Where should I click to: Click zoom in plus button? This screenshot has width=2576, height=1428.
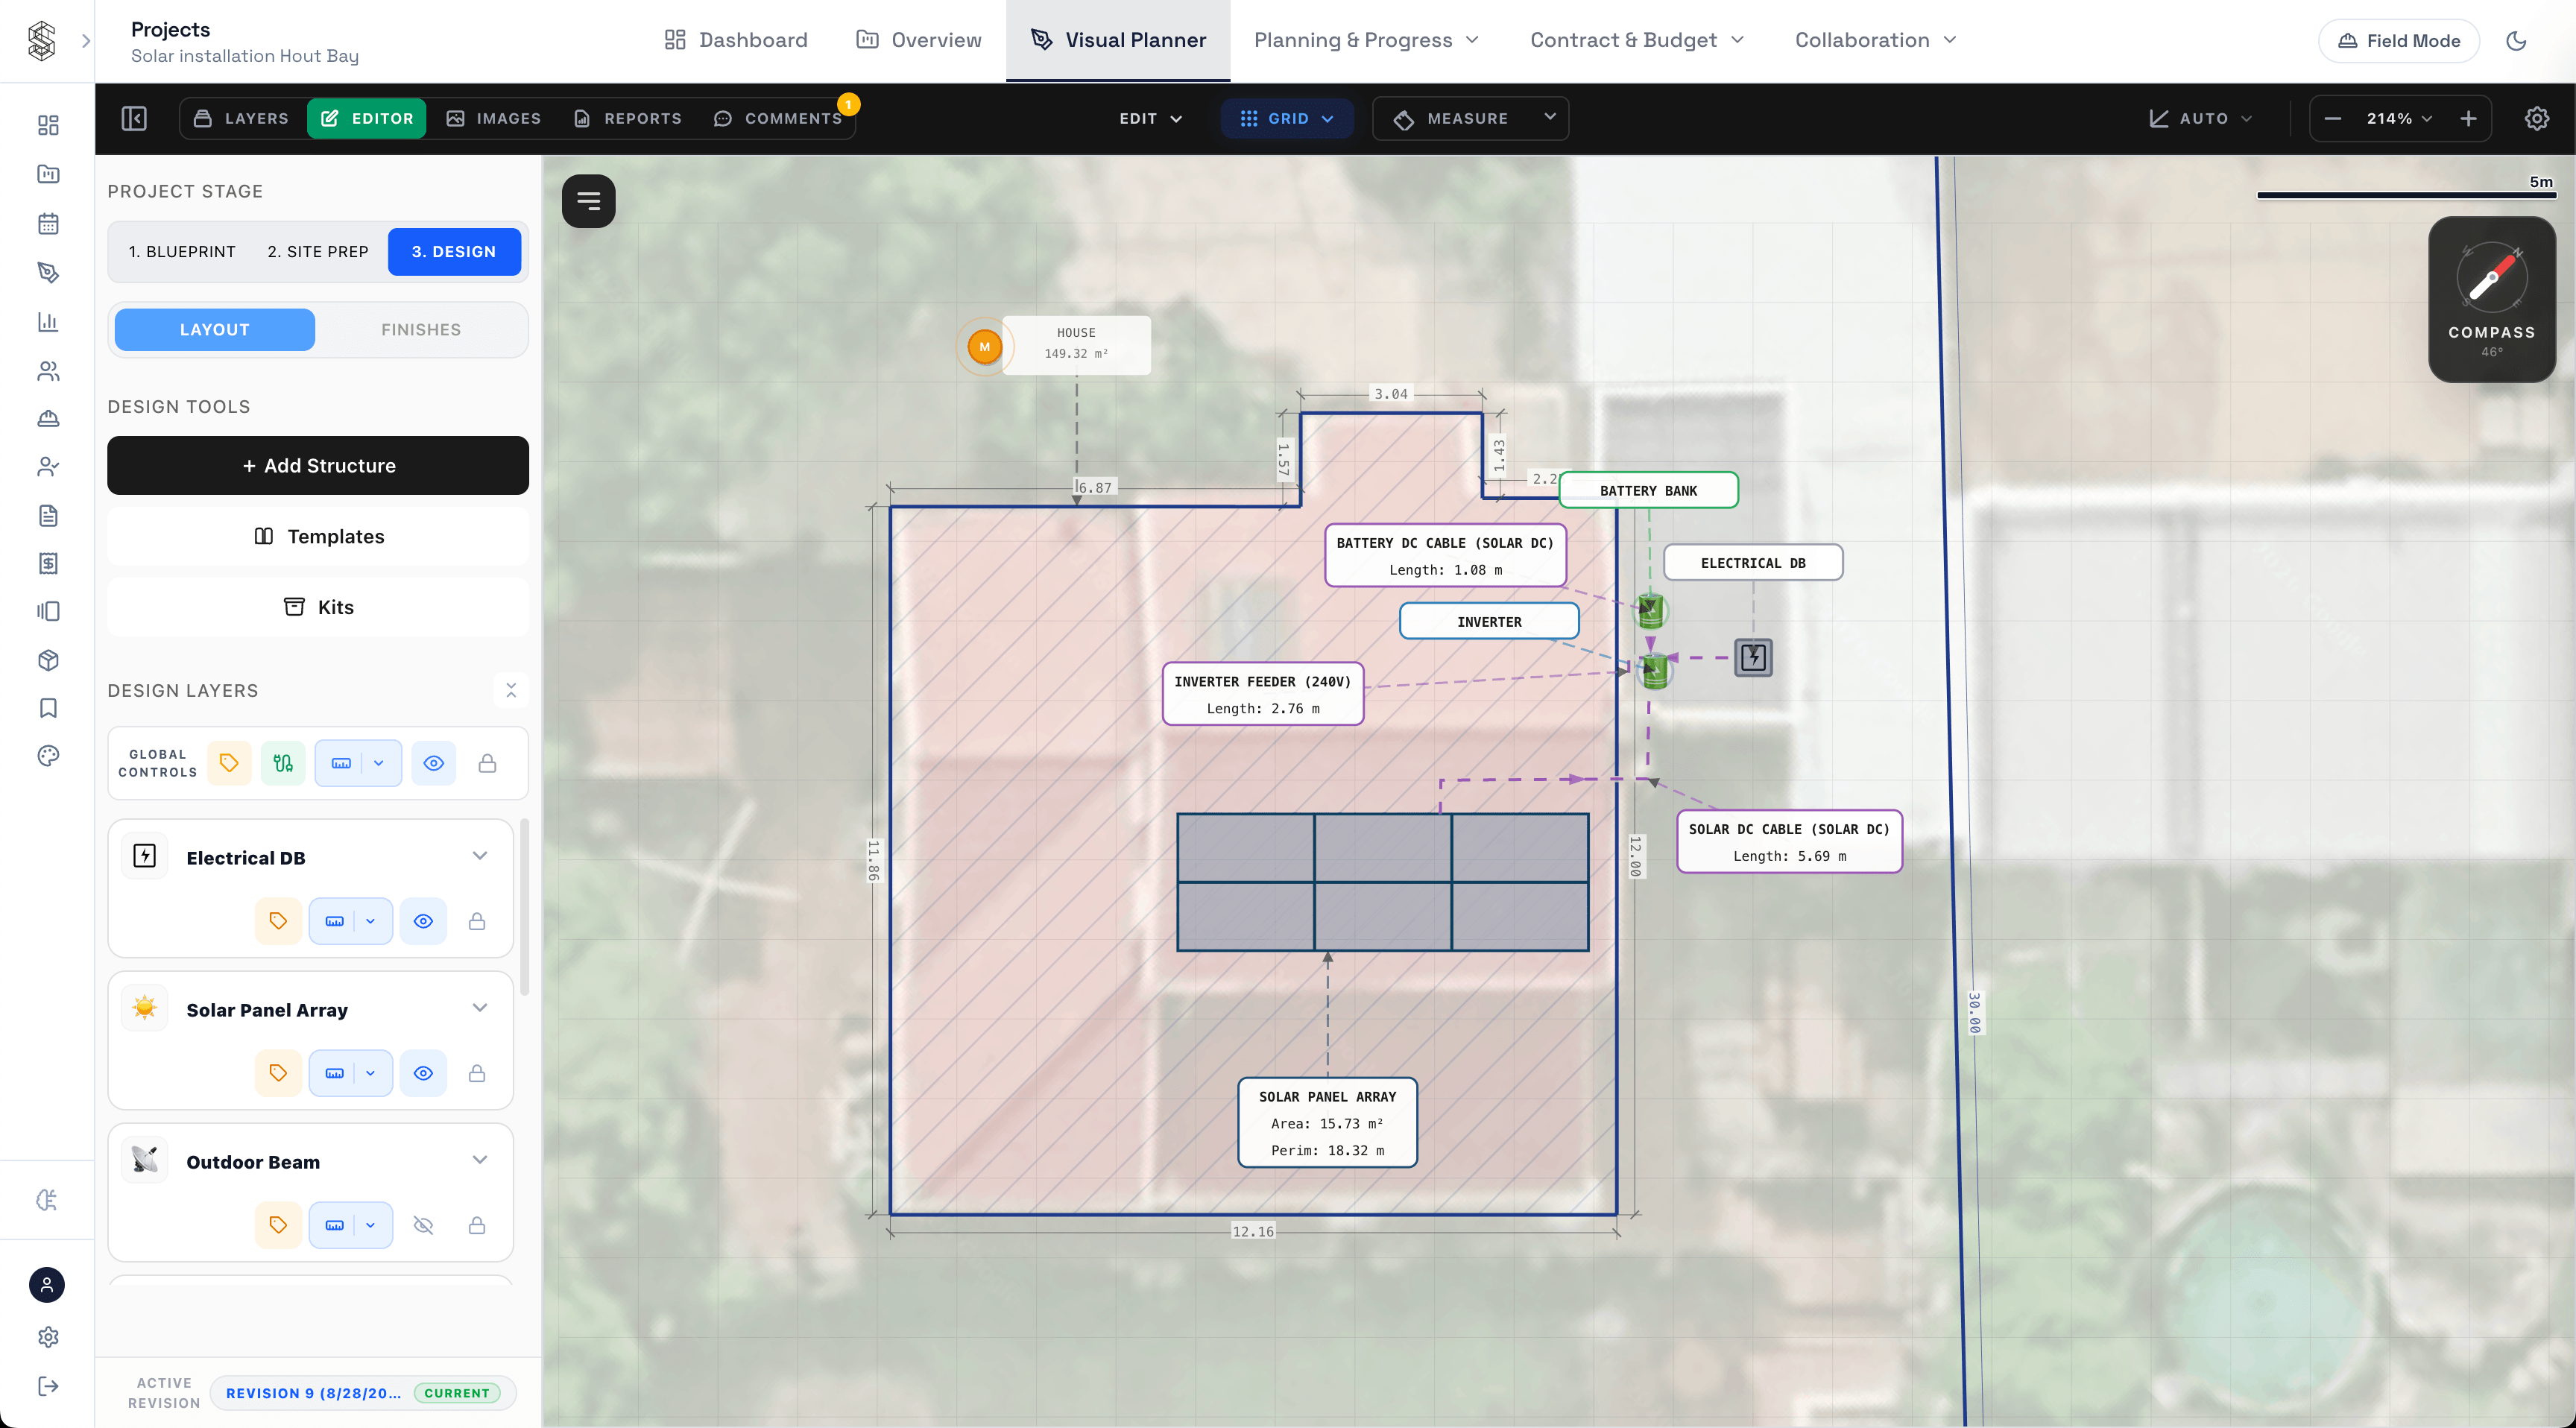pos(2468,118)
